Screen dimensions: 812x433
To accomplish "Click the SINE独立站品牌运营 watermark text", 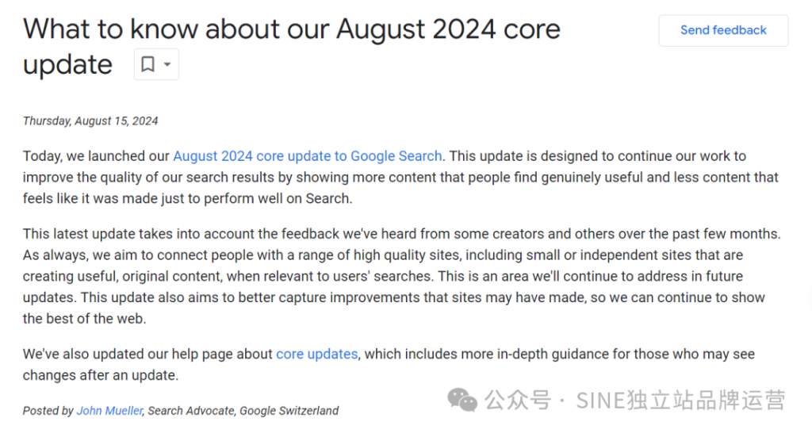I will [680, 400].
